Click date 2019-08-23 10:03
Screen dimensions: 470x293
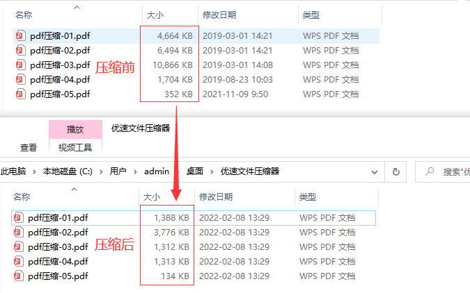click(237, 80)
